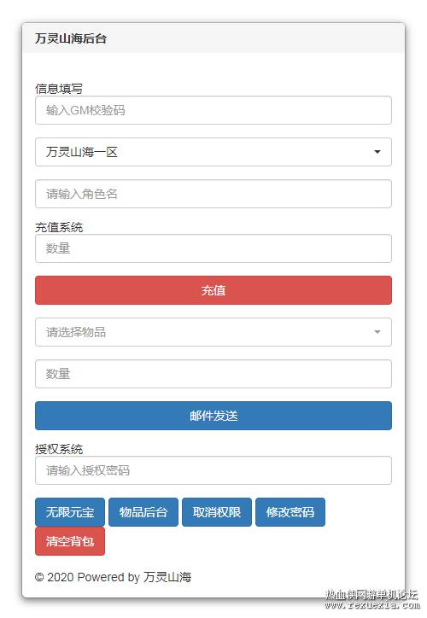
Task: Click the GM校验码 input field
Action: [x=213, y=110]
